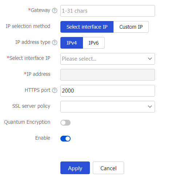Focus the Gateway name input field
171x176 pixels.
point(108,11)
